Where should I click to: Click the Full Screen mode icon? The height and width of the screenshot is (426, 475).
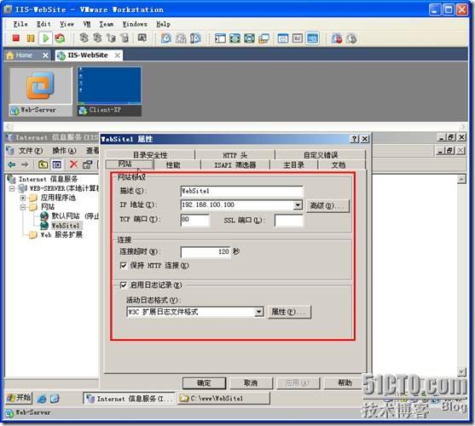235,38
